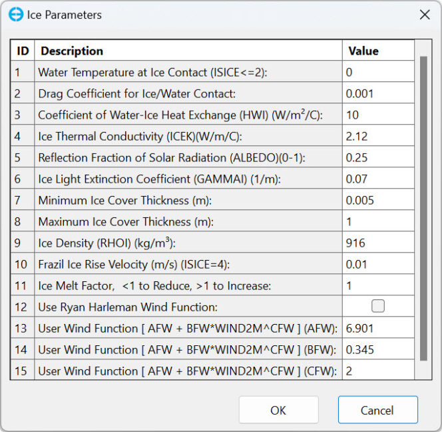Edit the AFW wind function value 6.901
The width and height of the screenshot is (442, 432).
(x=377, y=327)
